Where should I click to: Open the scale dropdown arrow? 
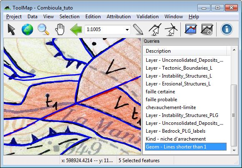(127, 30)
